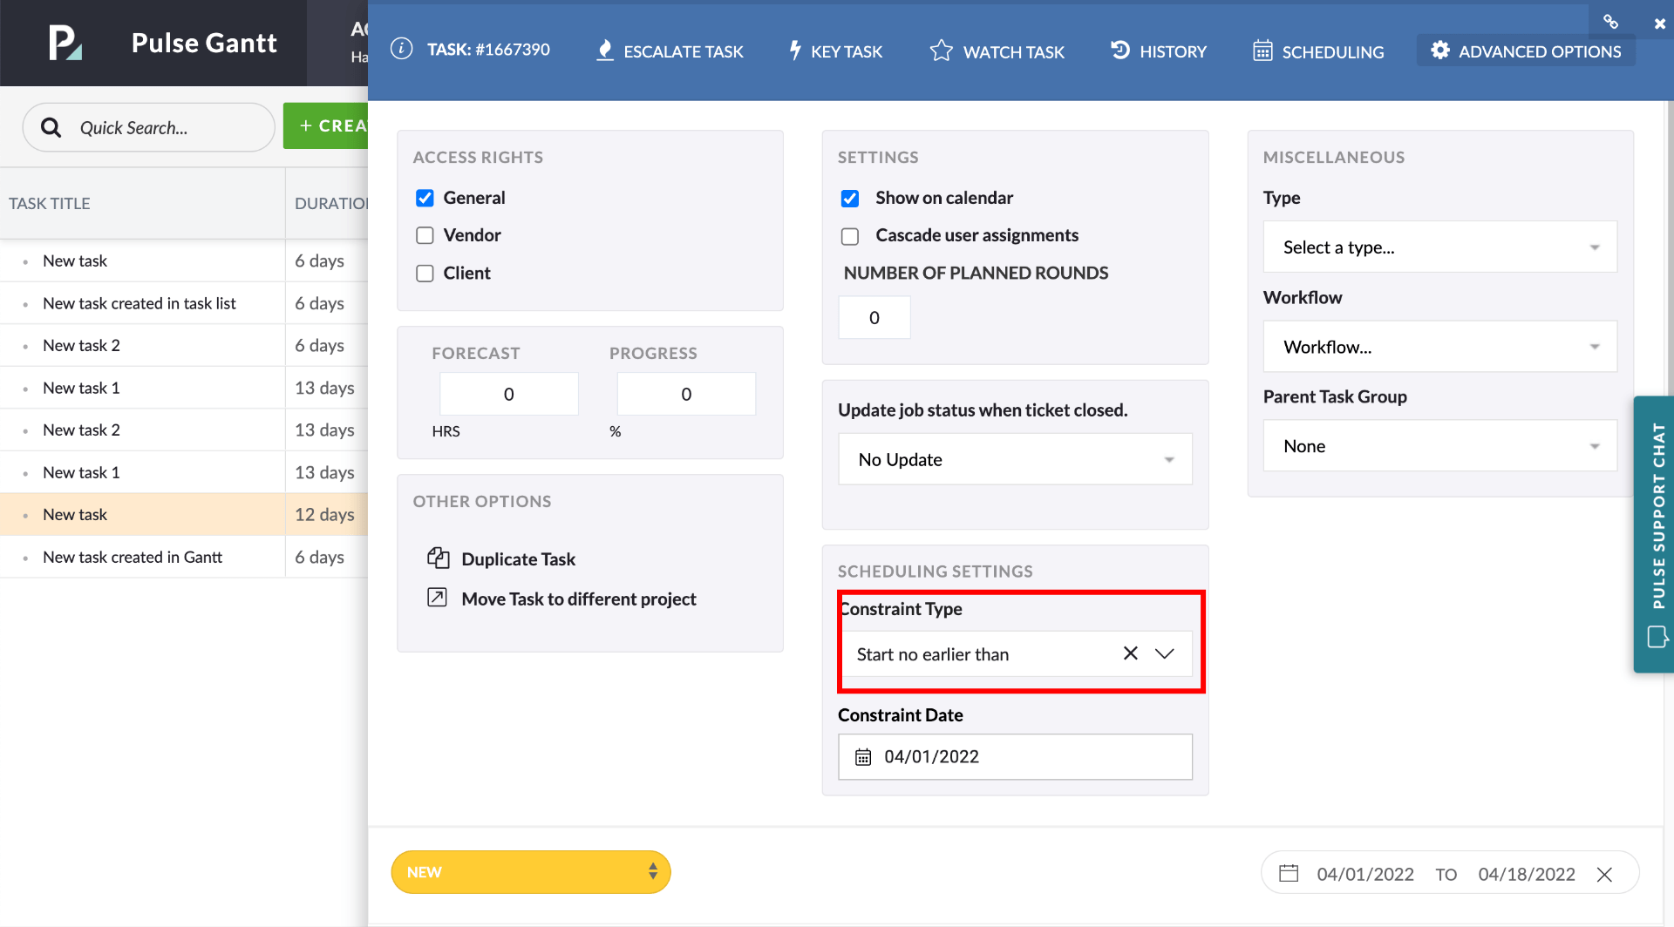Viewport: 1674px width, 927px height.
Task: Open the No Update status dropdown
Action: tap(1015, 459)
